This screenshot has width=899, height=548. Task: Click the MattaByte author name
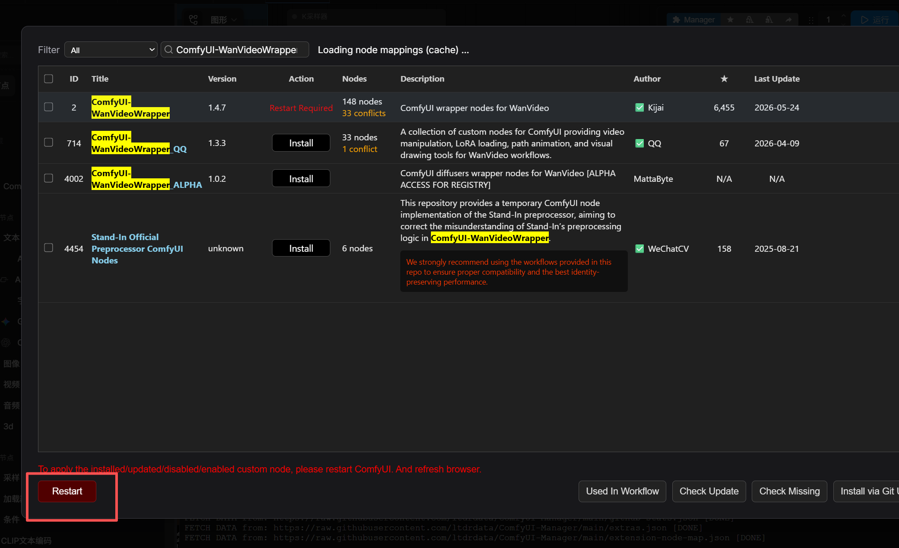click(653, 179)
